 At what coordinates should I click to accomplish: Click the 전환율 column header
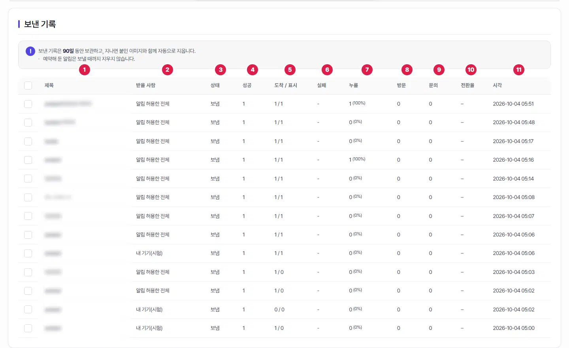(x=467, y=85)
